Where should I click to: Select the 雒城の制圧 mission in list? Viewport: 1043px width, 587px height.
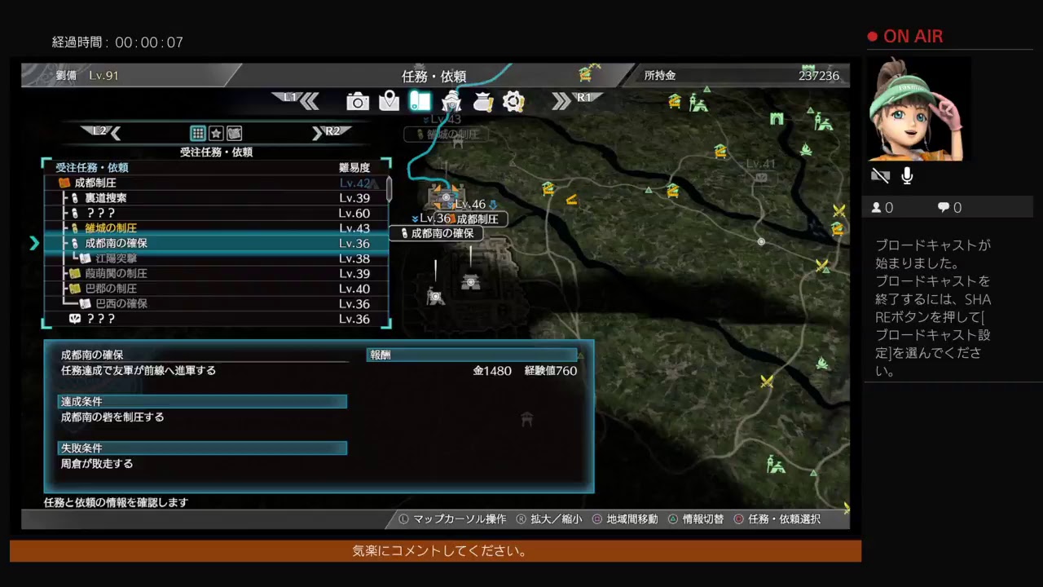(x=111, y=228)
